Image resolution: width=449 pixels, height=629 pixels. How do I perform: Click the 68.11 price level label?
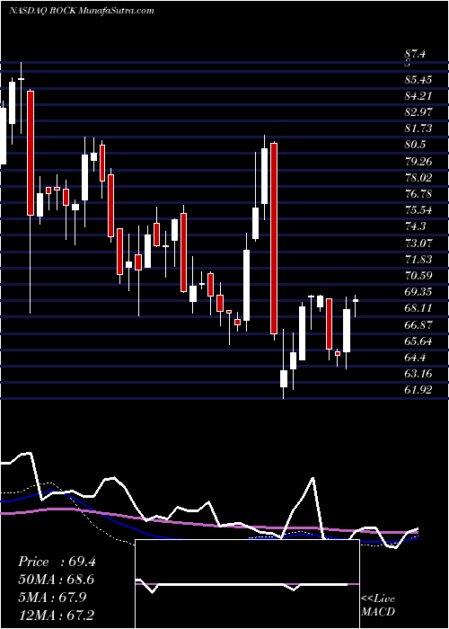point(418,308)
